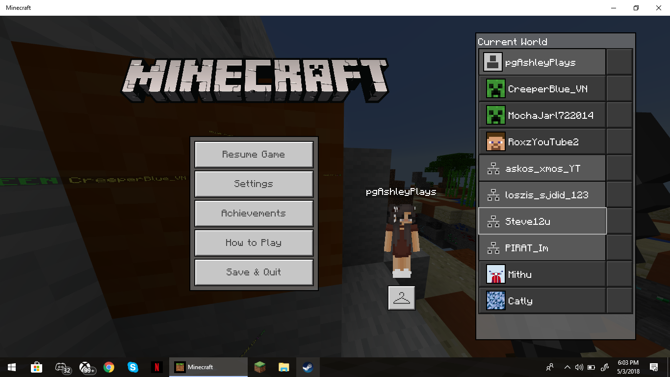Select loszis_sjdid_123 in player list
670x377 pixels.
pyautogui.click(x=546, y=195)
